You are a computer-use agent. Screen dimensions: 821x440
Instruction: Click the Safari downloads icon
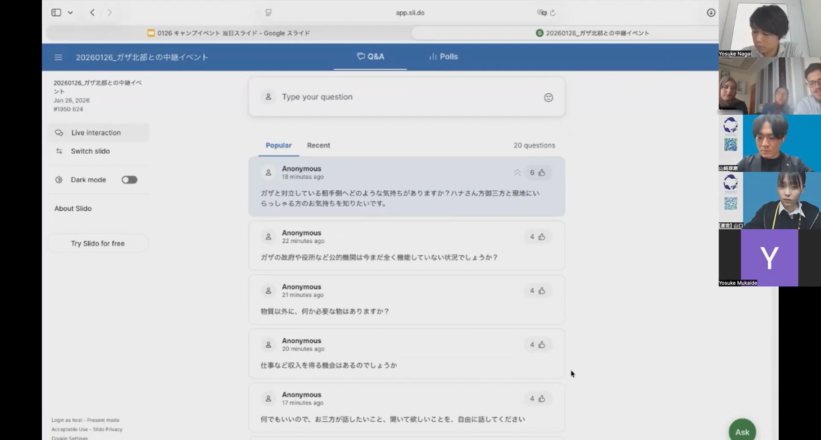coord(711,13)
